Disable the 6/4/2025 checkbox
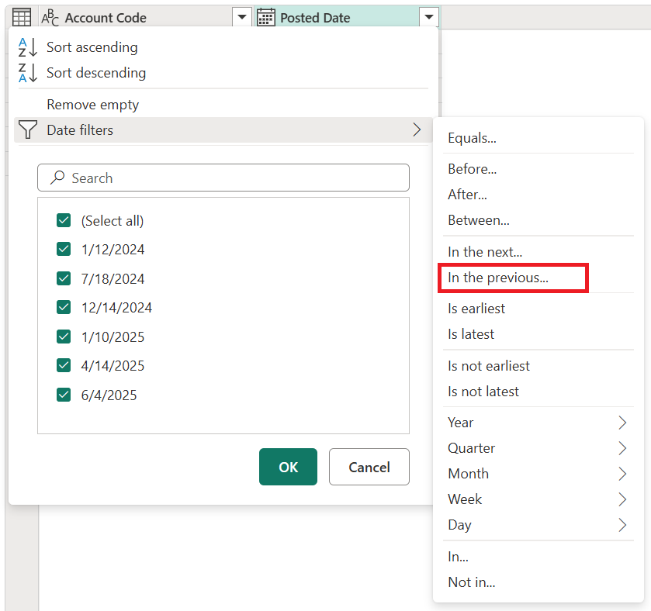 pos(64,395)
